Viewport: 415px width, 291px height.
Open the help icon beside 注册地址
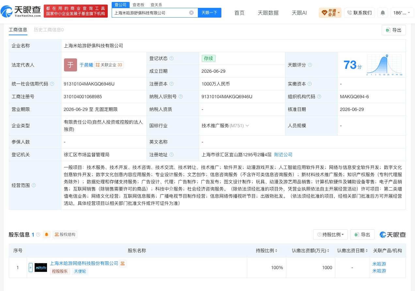(171, 155)
